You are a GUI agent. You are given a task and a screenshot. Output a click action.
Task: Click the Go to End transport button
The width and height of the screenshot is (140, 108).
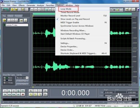[x=18, y=95]
